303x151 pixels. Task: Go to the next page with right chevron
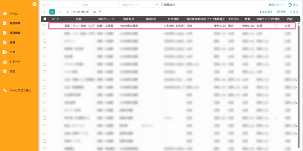click(x=67, y=12)
